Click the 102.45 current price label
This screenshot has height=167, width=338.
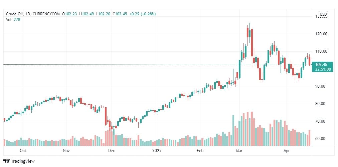pyautogui.click(x=321, y=65)
